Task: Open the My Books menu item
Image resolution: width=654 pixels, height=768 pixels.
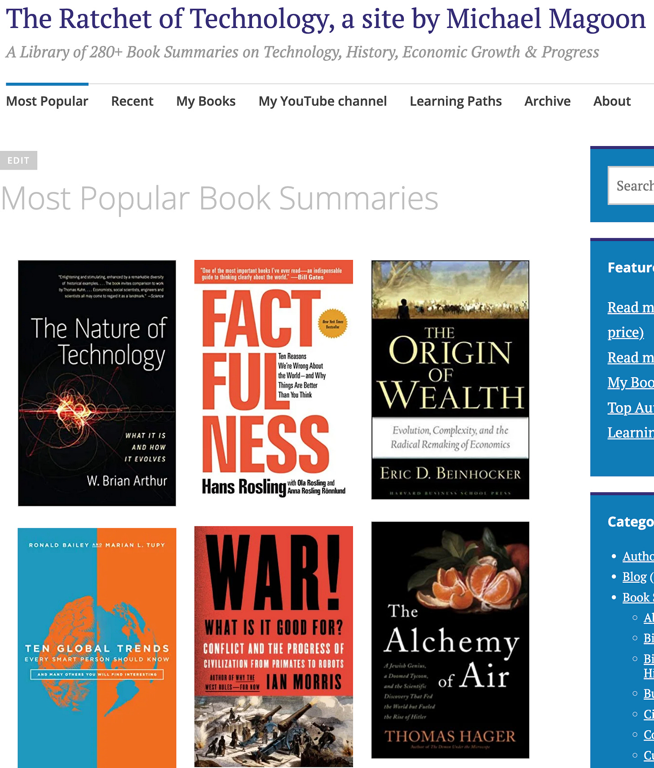Action: [206, 101]
